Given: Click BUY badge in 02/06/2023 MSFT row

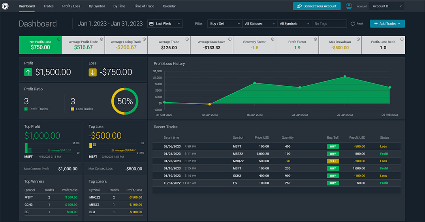Looking at the screenshot, I should coord(333,147).
